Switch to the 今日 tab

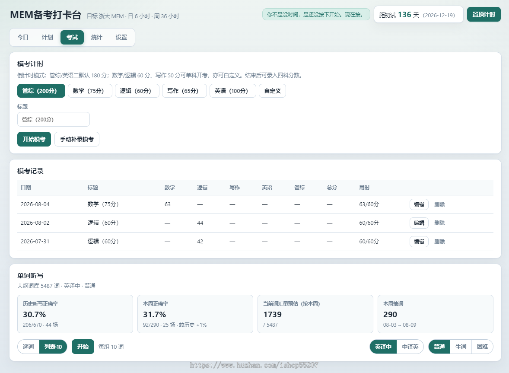[23, 37]
